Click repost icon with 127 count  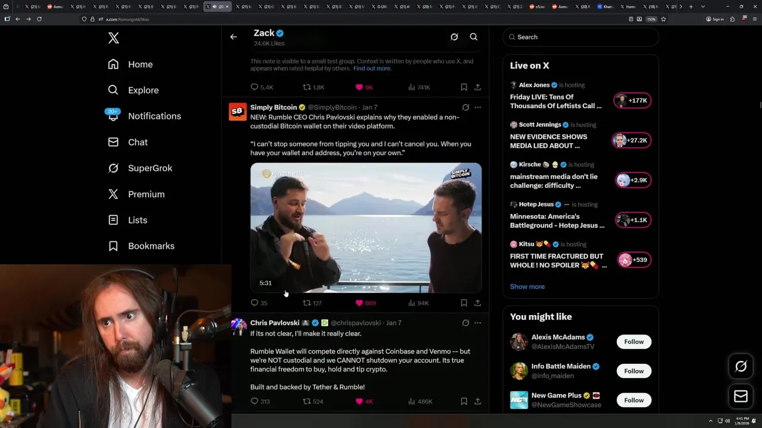click(307, 303)
